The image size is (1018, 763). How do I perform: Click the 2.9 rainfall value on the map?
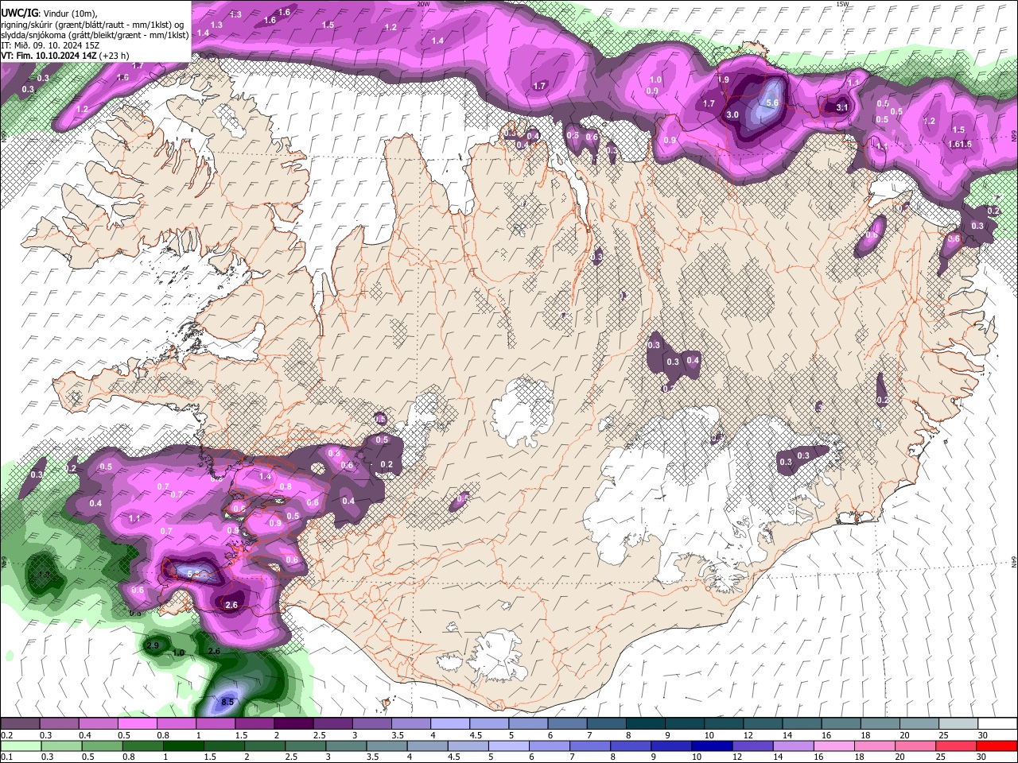[153, 645]
